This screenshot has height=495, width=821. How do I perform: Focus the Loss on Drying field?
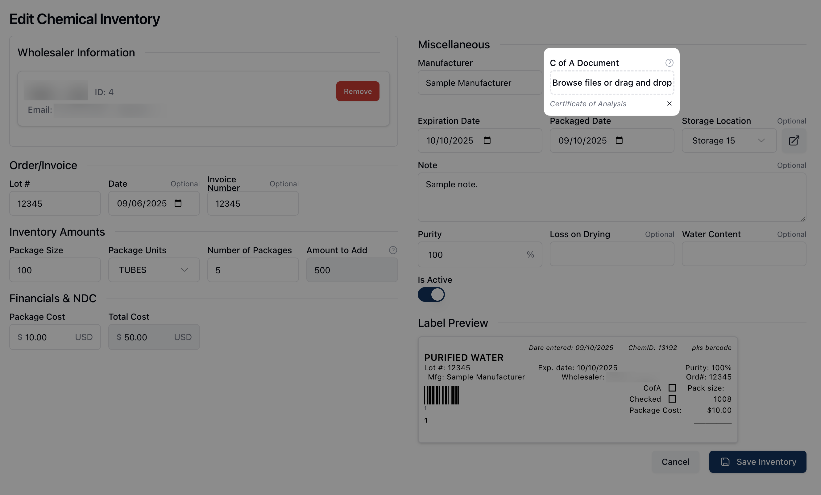coord(612,254)
